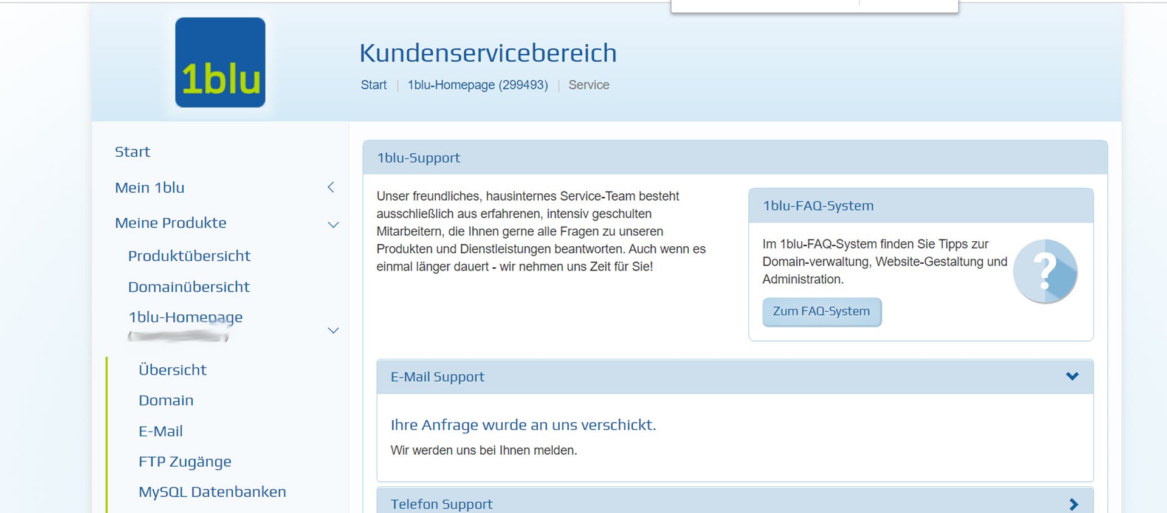Click the FAQ question mark icon
Screen dimensions: 1167x513
[1045, 271]
